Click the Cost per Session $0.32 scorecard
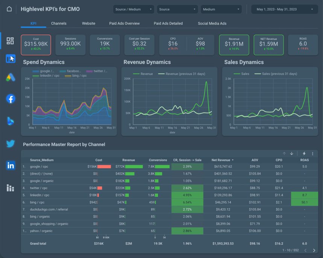The height and width of the screenshot is (258, 323). point(140,45)
